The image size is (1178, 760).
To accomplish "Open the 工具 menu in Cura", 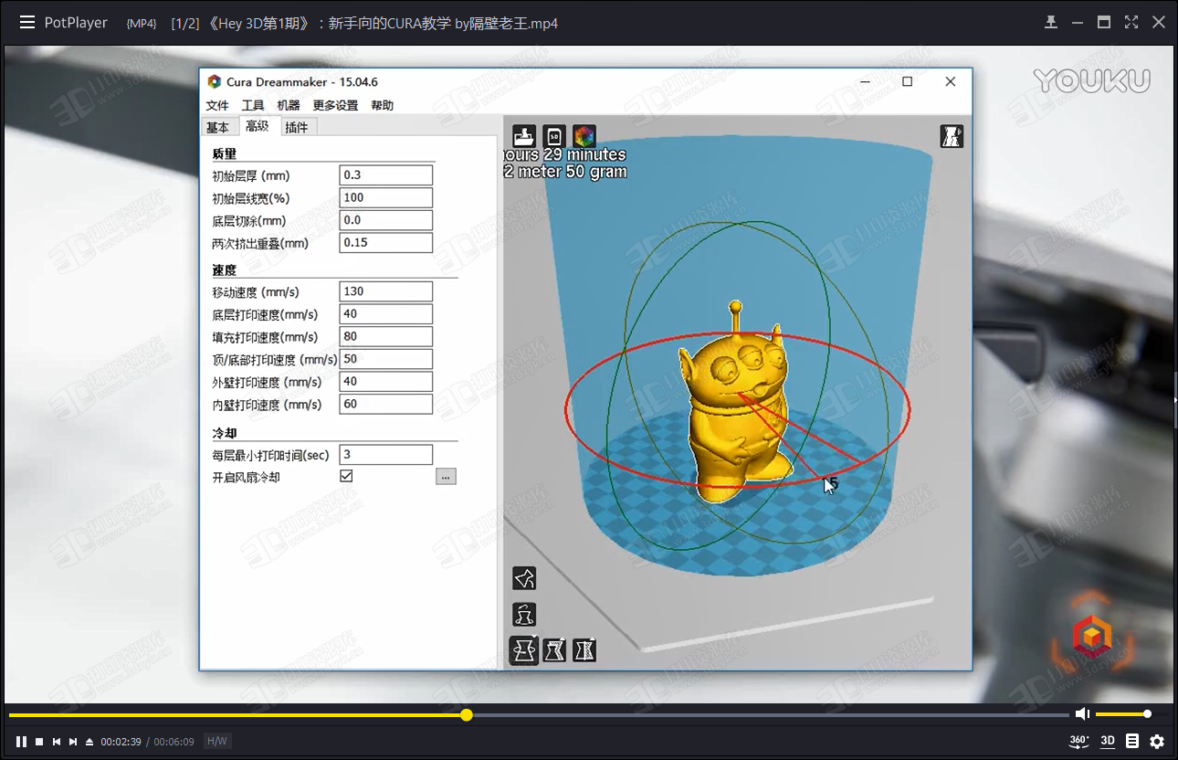I will [x=253, y=106].
